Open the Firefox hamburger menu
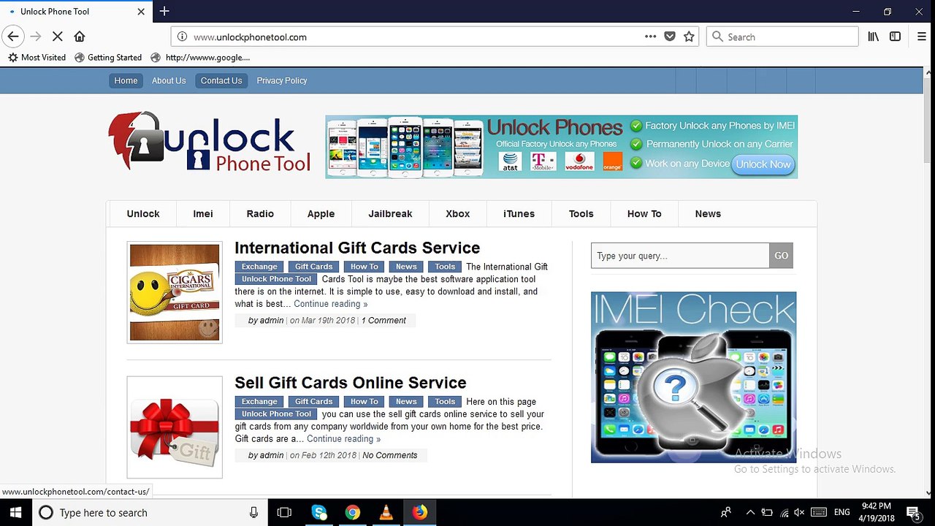 point(921,37)
